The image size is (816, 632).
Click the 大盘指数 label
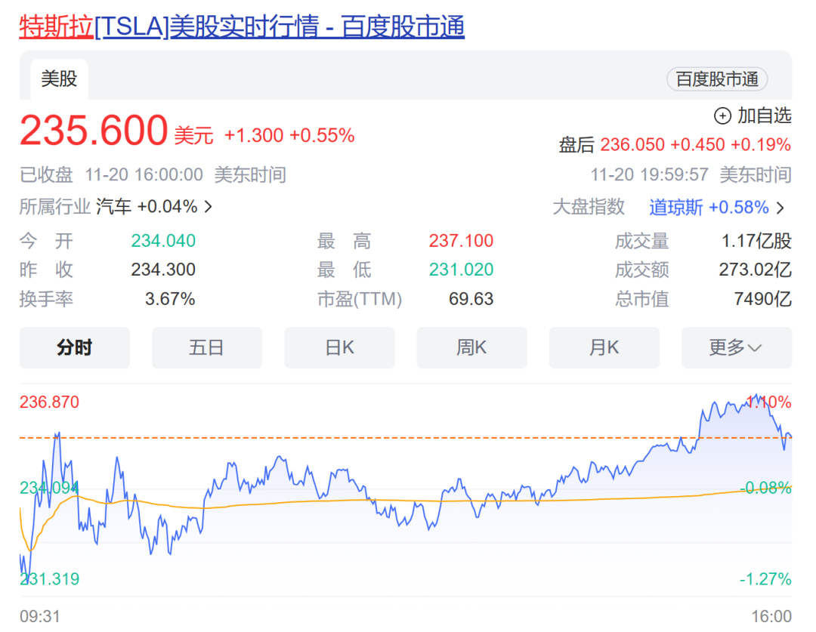[589, 208]
